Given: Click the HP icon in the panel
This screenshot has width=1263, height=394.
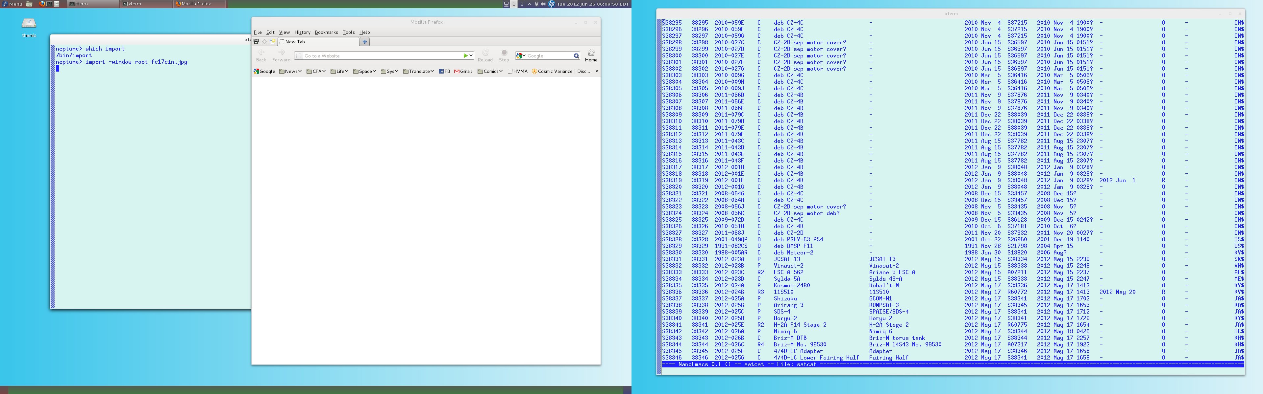Looking at the screenshot, I should [x=551, y=4].
